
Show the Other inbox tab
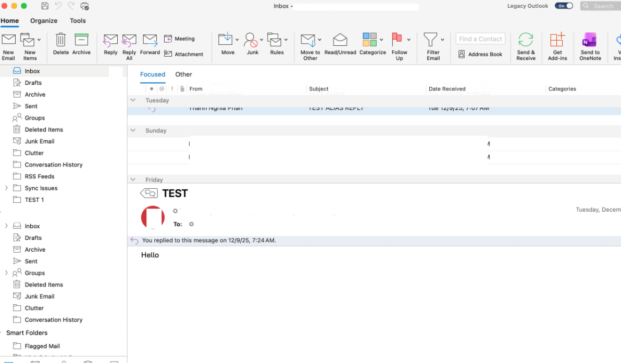click(x=183, y=74)
